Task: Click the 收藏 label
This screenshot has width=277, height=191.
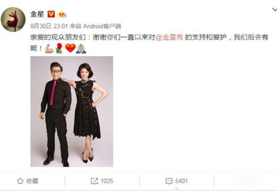Action: click(x=32, y=181)
